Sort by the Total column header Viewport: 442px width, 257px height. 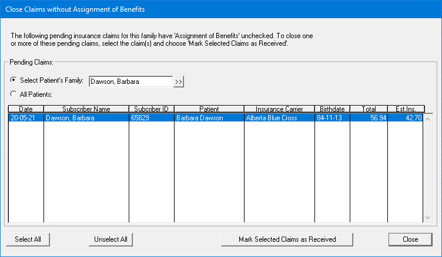click(x=369, y=109)
